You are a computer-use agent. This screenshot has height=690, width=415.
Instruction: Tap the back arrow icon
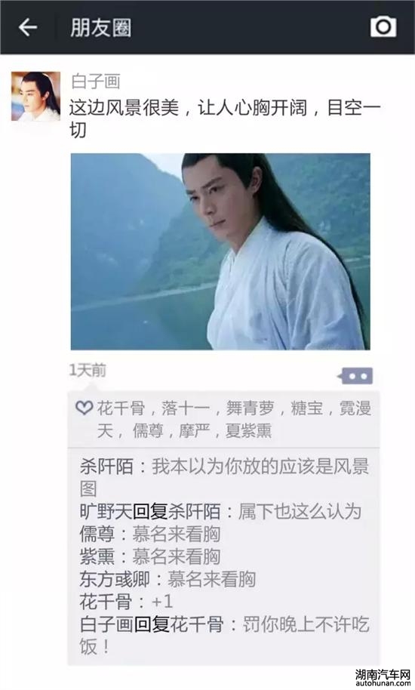coord(28,27)
